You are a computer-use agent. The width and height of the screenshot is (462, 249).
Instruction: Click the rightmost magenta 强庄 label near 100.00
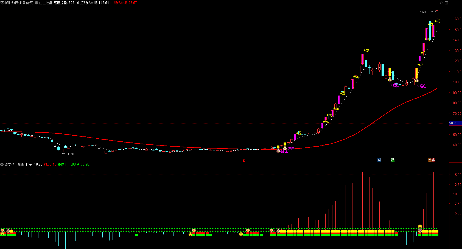coord(422,86)
